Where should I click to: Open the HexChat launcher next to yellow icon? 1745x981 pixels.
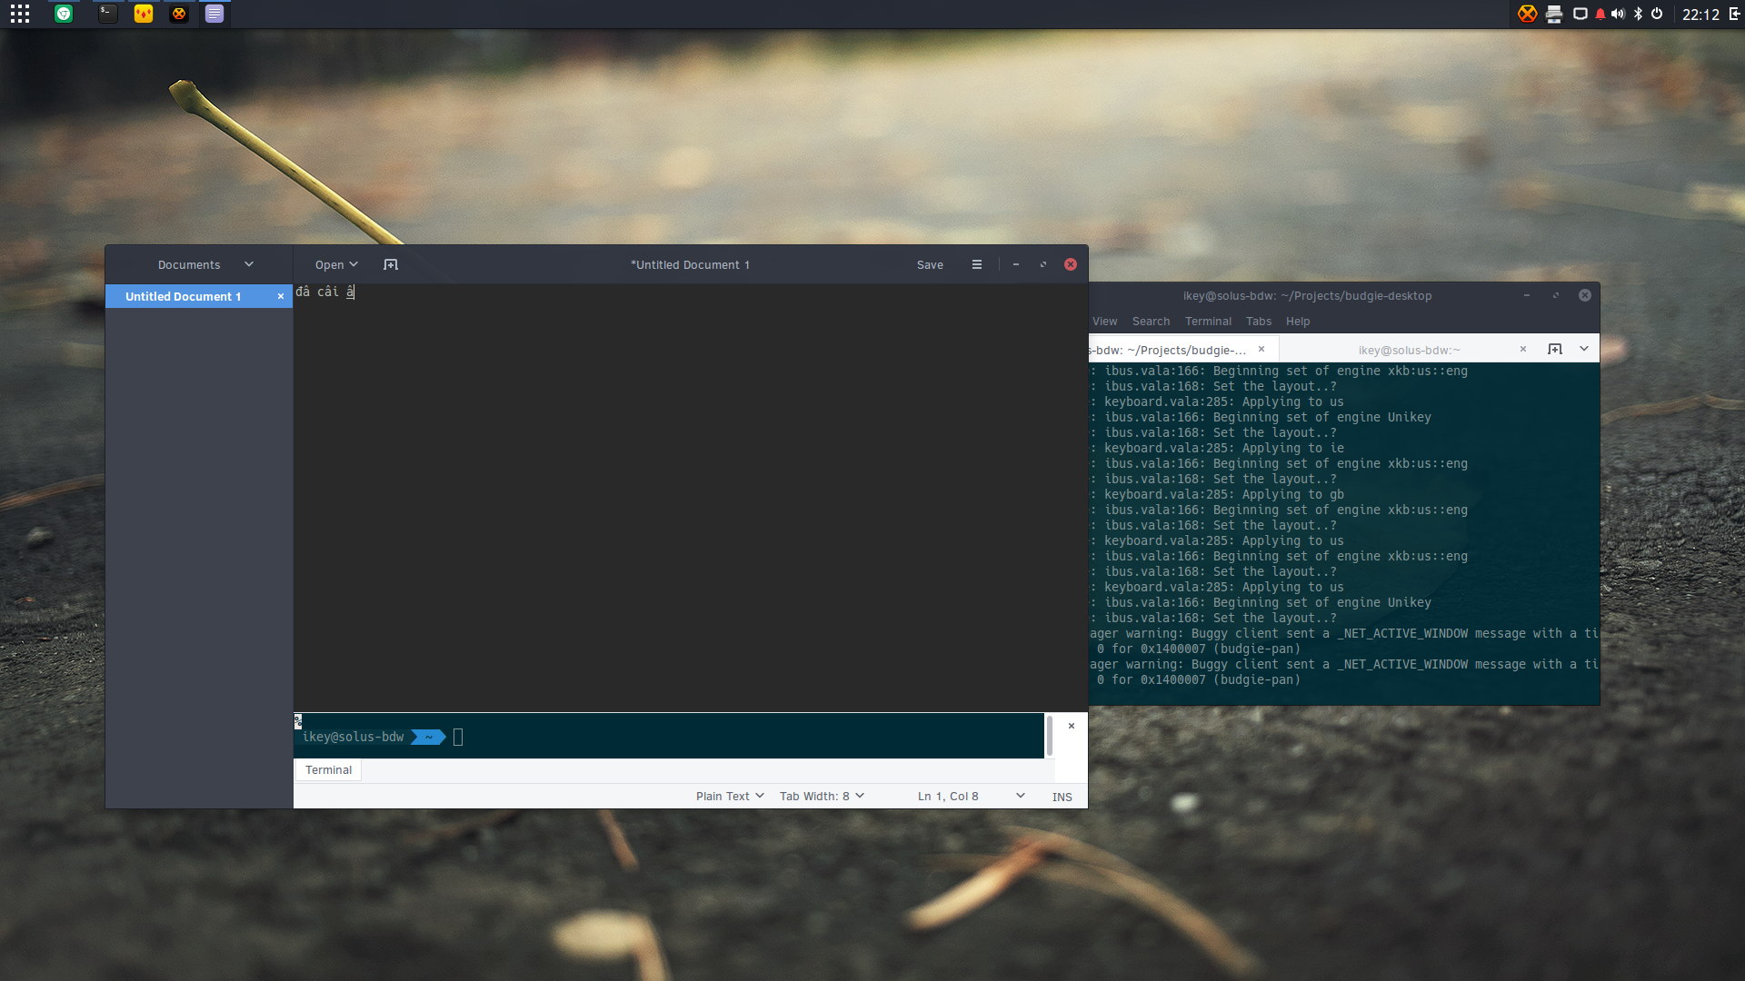pos(179,14)
